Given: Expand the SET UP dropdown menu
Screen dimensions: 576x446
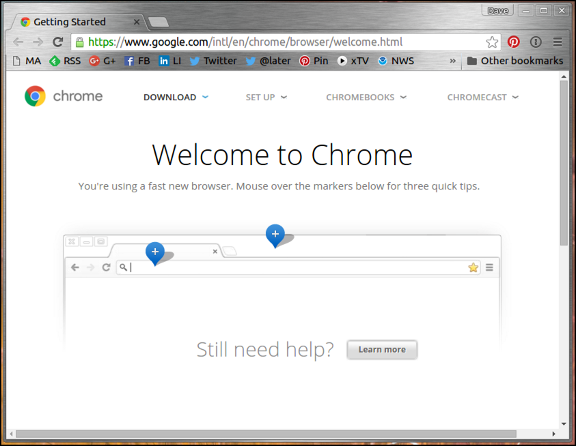Looking at the screenshot, I should point(266,98).
